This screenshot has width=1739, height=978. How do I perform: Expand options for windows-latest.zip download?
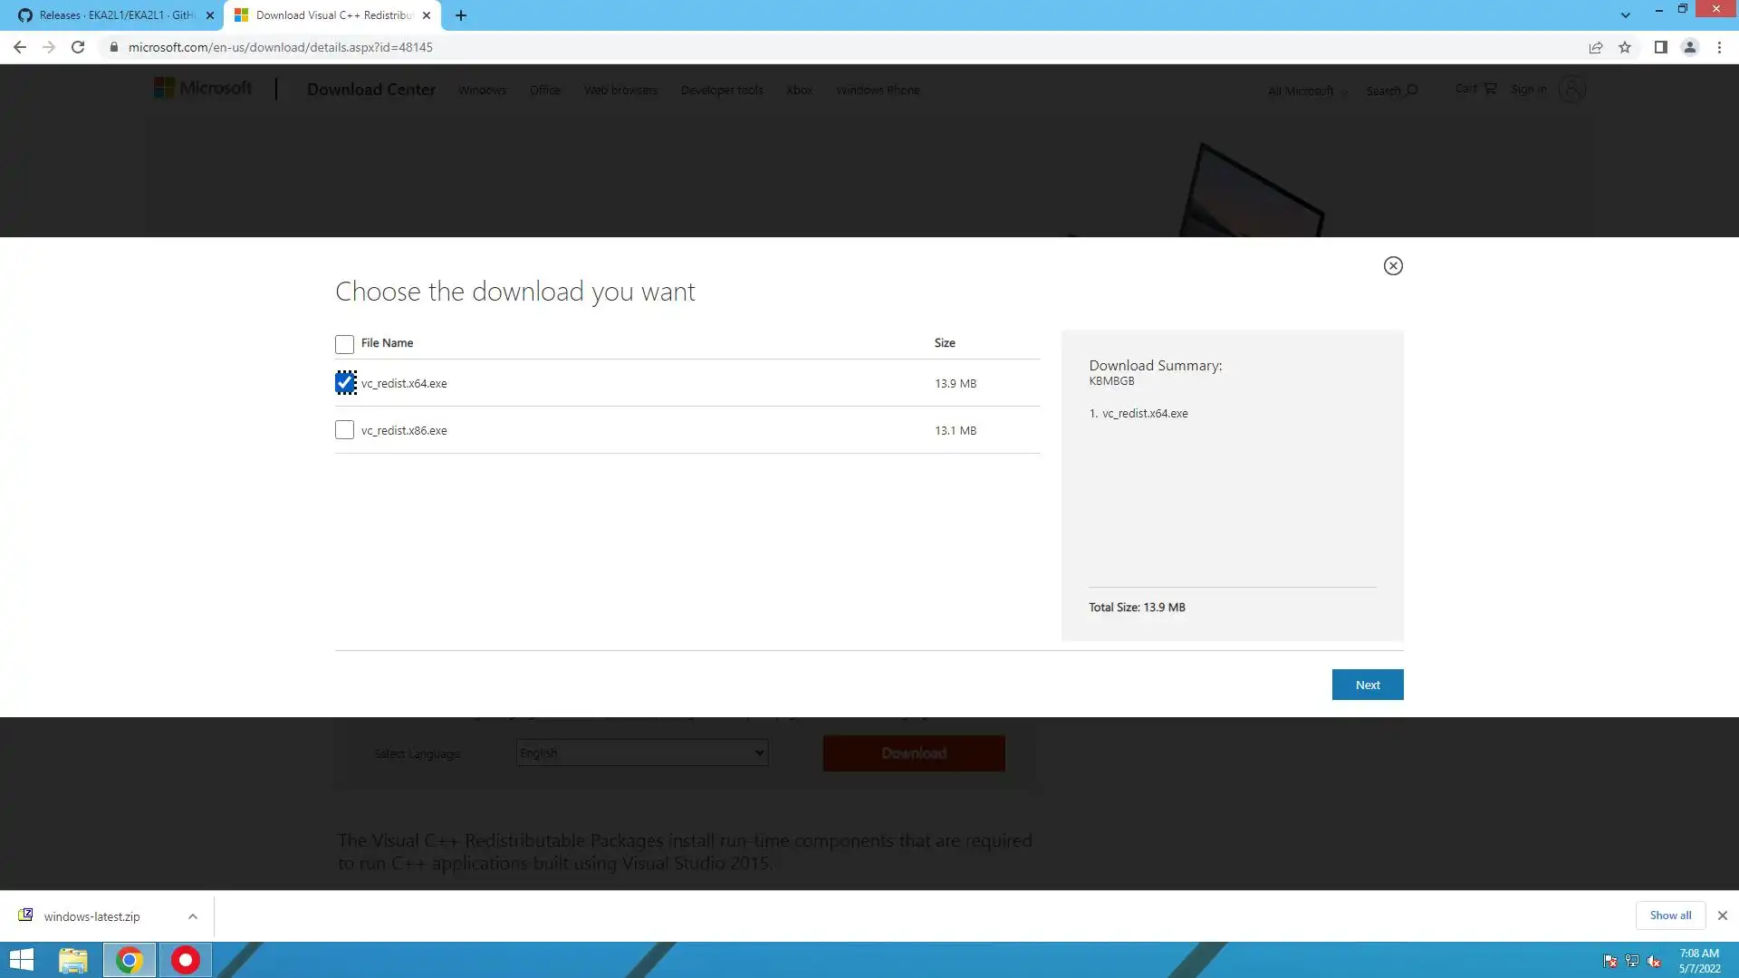[x=193, y=916]
